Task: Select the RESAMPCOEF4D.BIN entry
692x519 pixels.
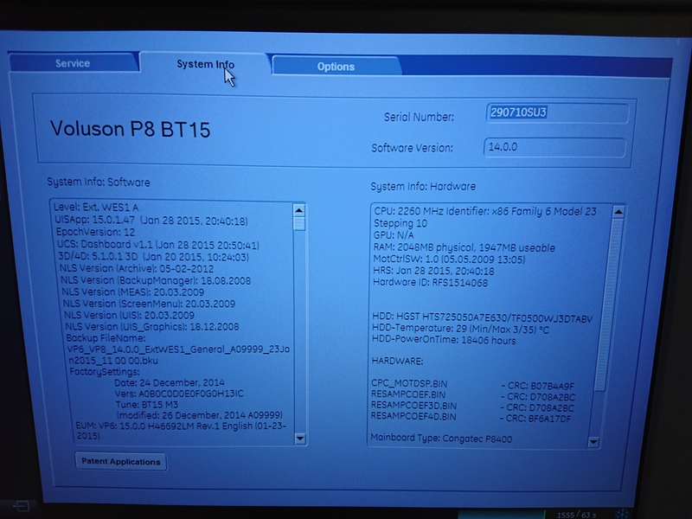Action: (471, 417)
